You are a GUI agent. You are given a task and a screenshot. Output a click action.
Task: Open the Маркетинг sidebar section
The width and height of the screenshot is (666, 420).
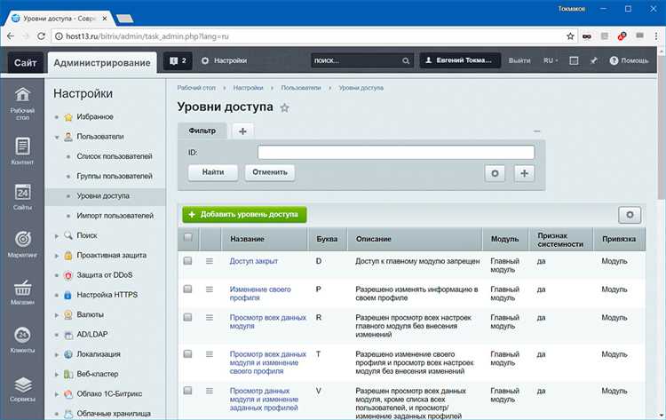(x=22, y=244)
